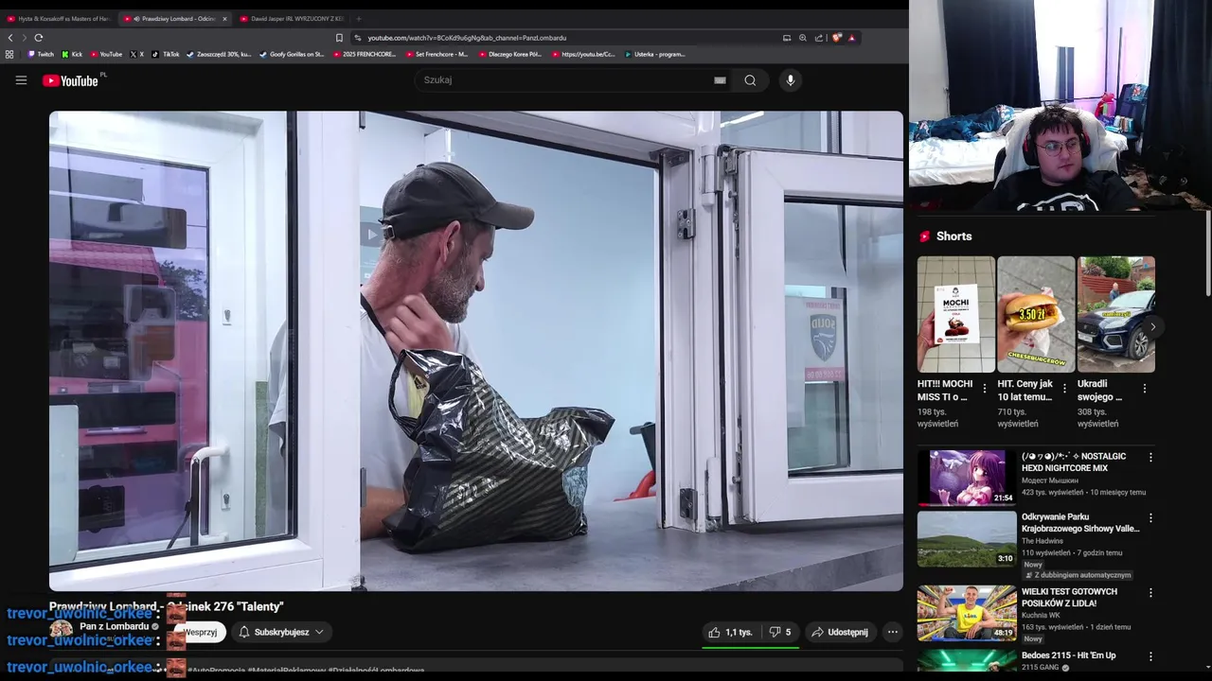1212x681 pixels.
Task: Open the Odkrywanie Parku Krajobrazowego video title
Action: click(x=1080, y=523)
